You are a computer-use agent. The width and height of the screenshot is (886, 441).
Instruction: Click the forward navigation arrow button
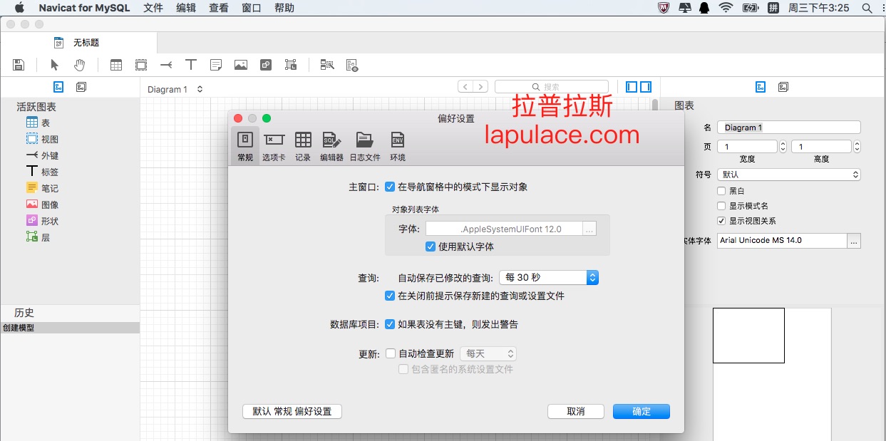481,87
